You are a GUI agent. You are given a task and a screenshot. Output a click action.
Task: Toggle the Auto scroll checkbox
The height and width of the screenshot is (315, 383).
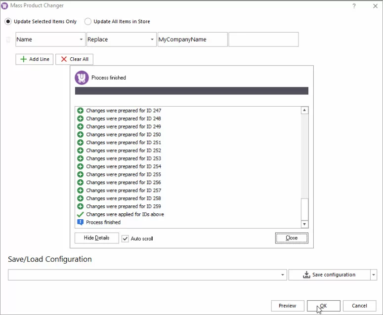[125, 238]
